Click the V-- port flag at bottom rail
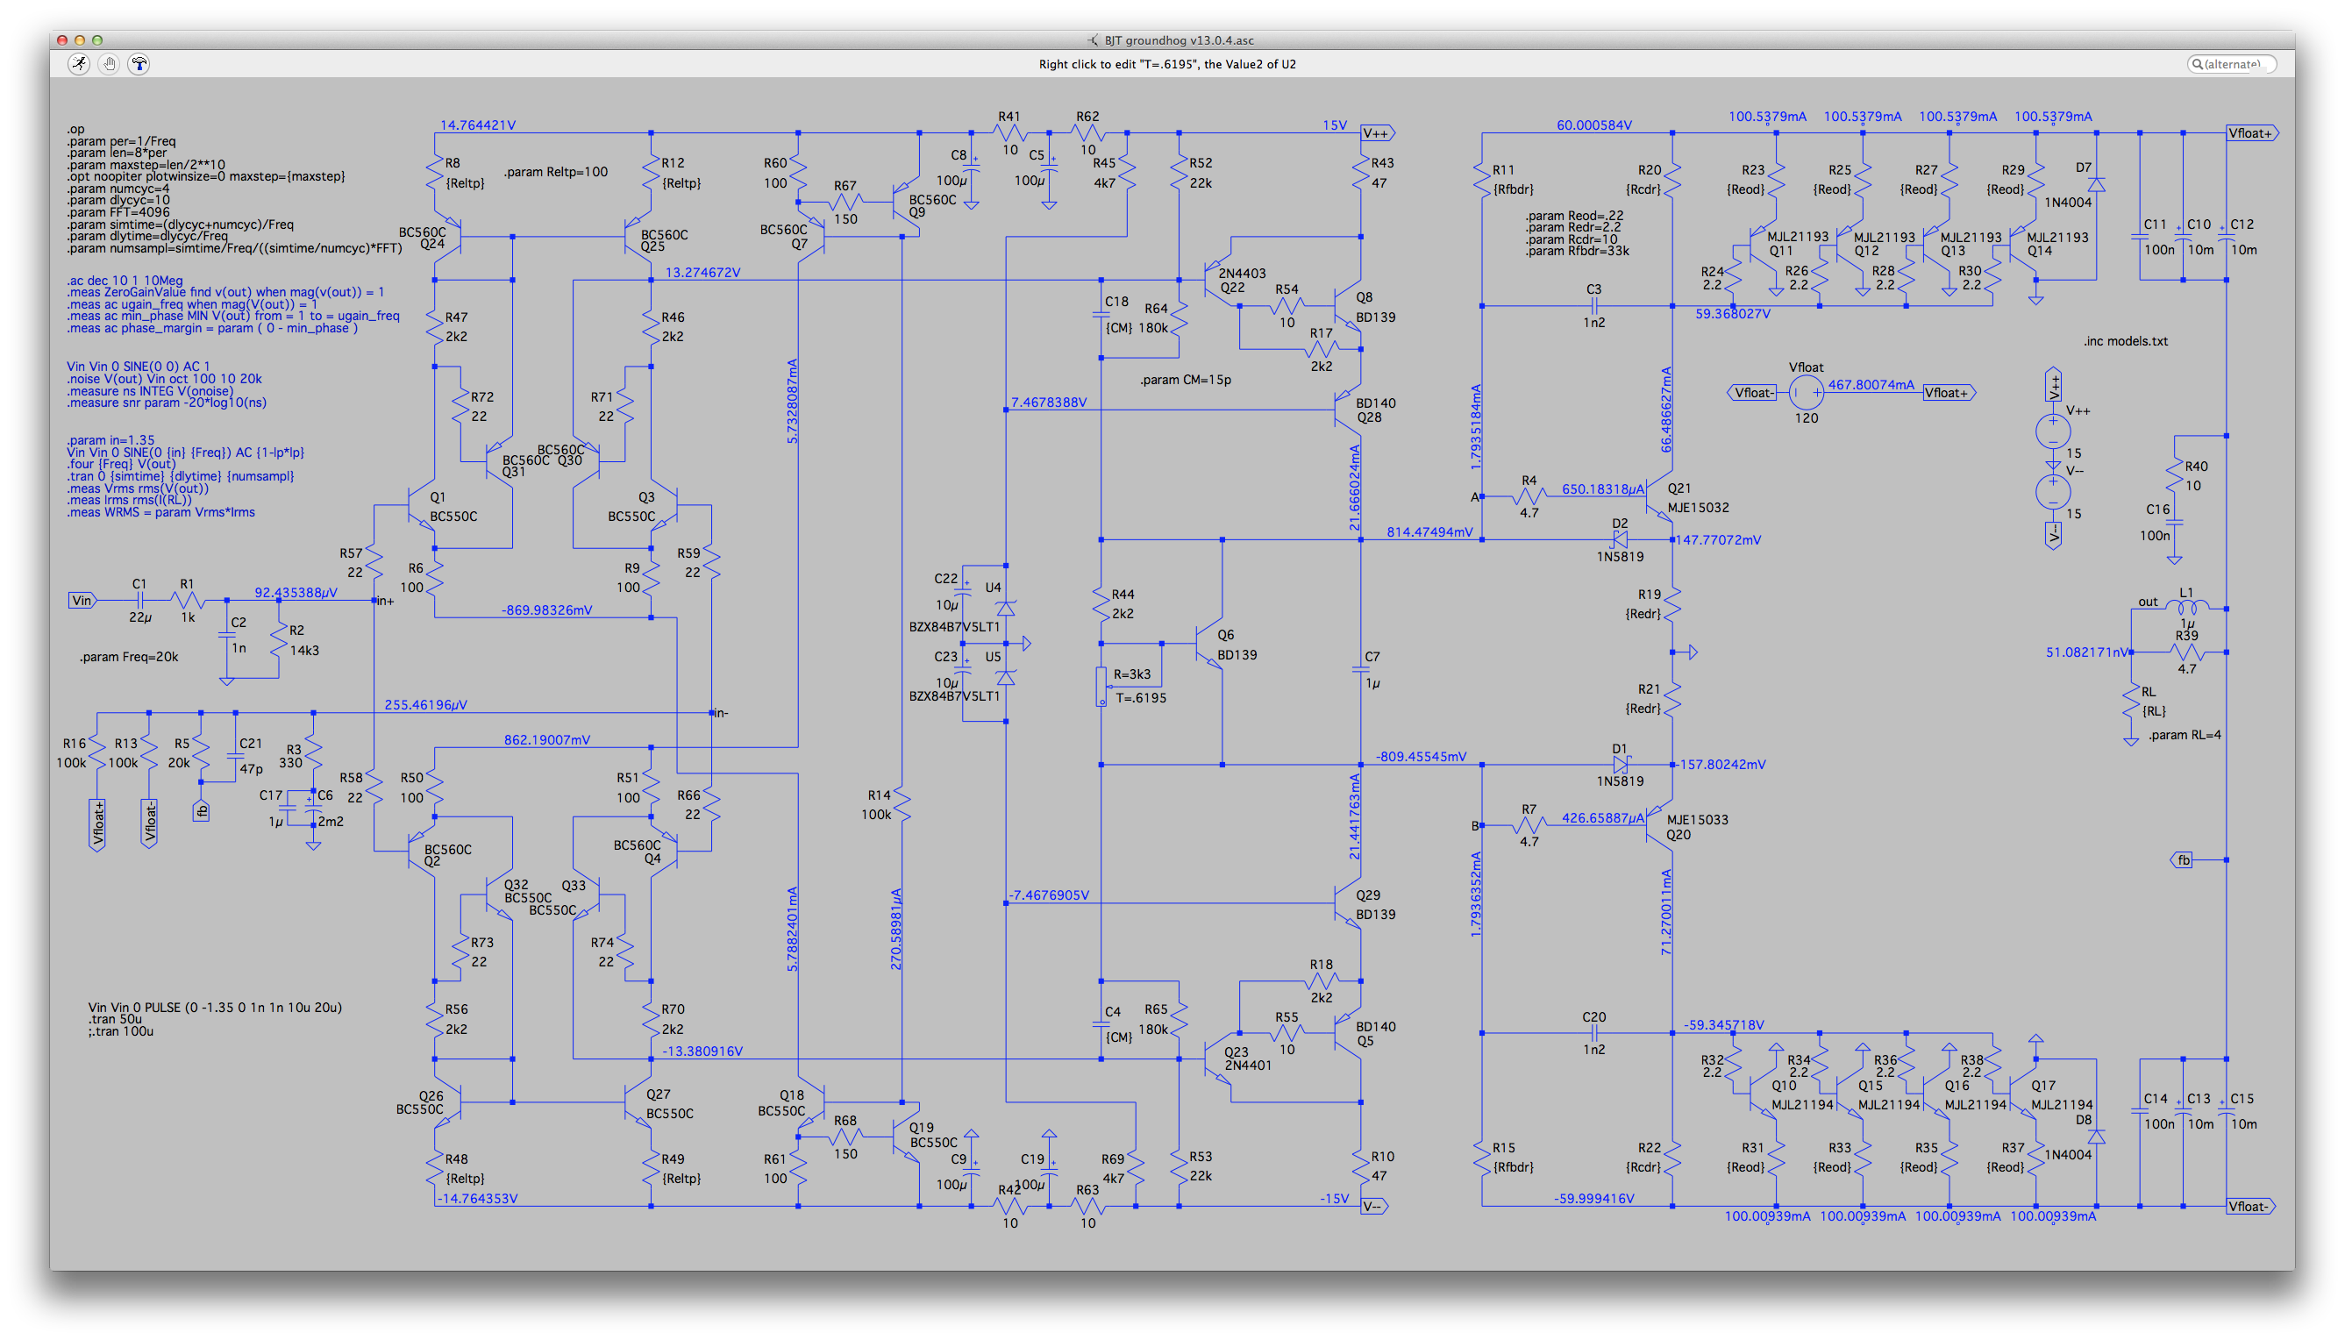Viewport: 2345px width, 1340px height. [1374, 1207]
